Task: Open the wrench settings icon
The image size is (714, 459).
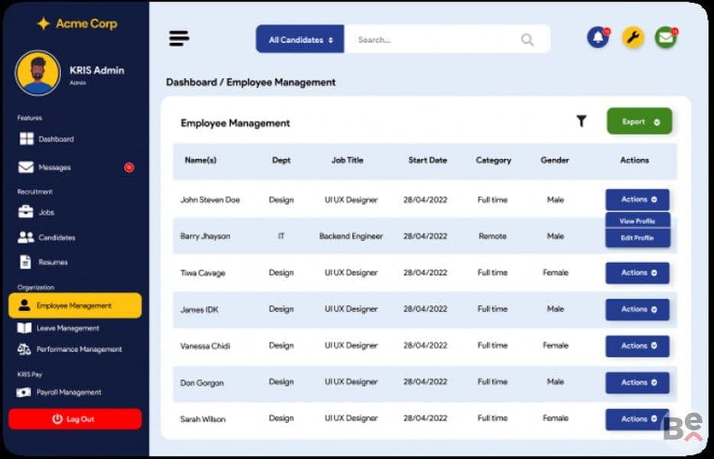Action: coord(633,37)
